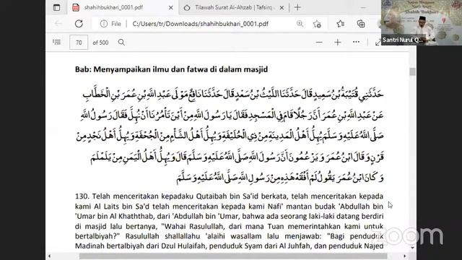
Task: Select the Santri Nurul Q video thumbnail
Action: click(x=422, y=22)
